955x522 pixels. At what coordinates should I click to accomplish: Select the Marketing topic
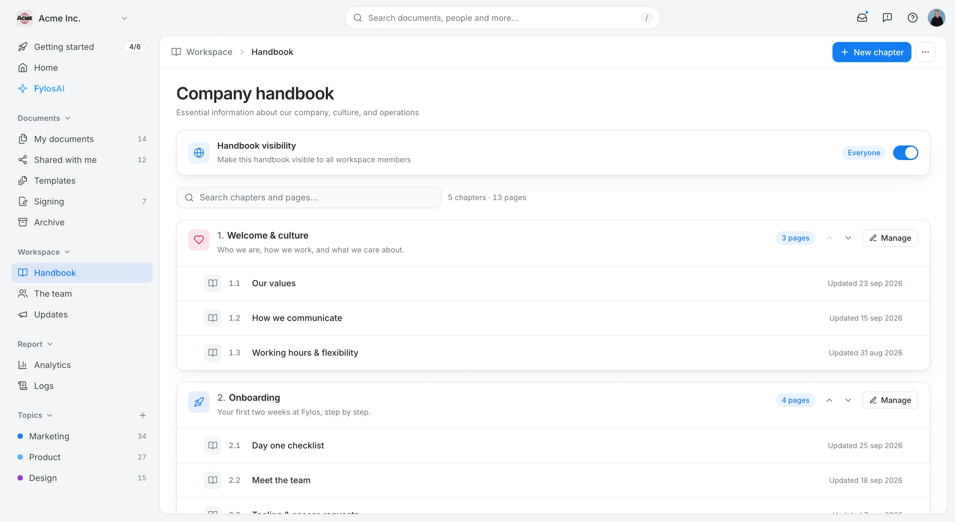pyautogui.click(x=82, y=436)
